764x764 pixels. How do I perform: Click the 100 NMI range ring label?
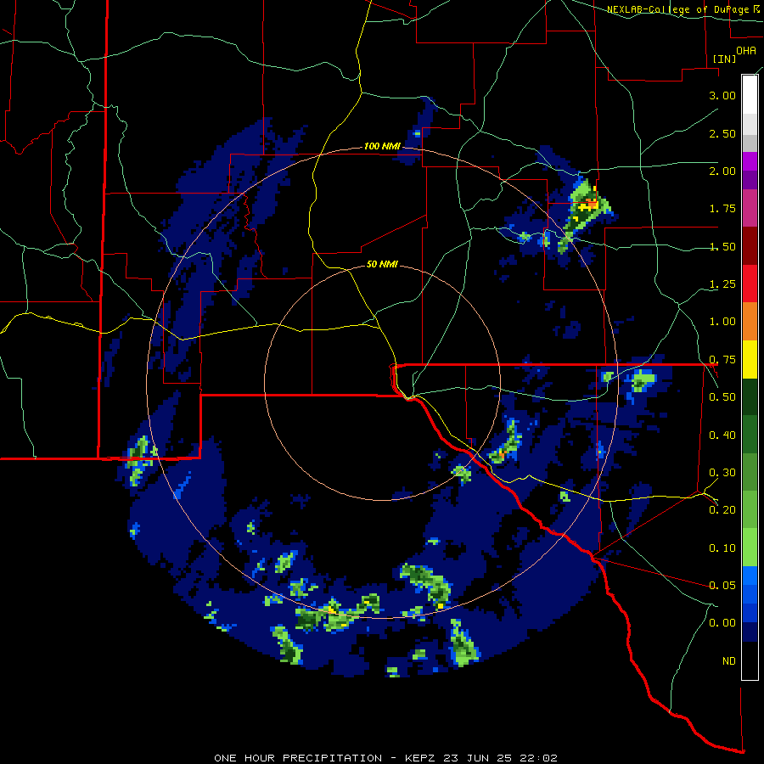click(382, 146)
